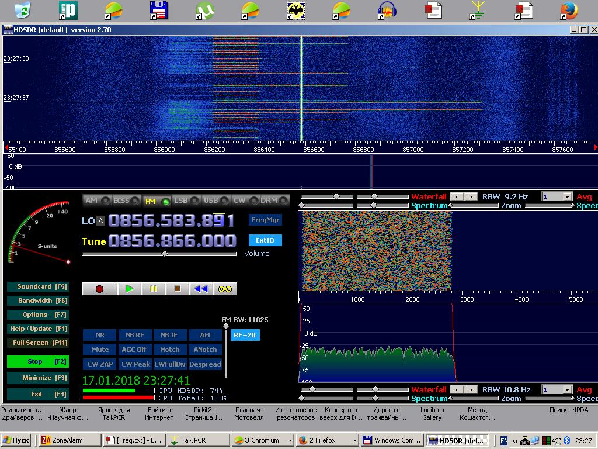The image size is (598, 449).
Task: Click the red Record button
Action: (x=99, y=289)
